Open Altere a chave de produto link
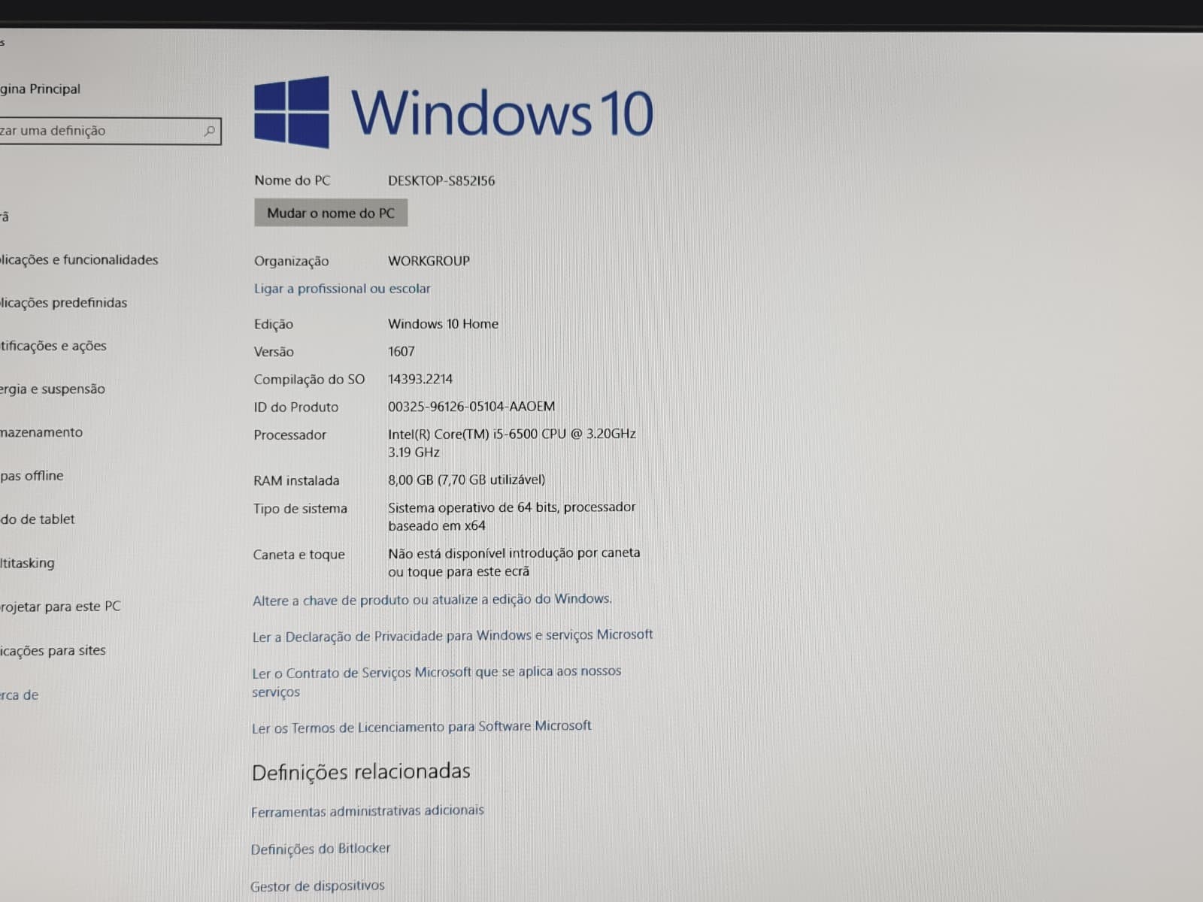The height and width of the screenshot is (902, 1203). pos(432,600)
